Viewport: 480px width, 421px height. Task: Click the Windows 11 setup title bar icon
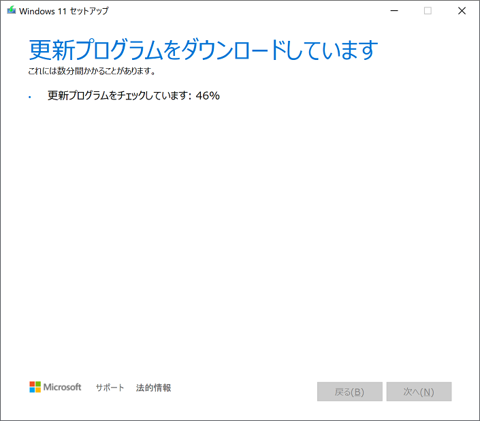(12, 10)
